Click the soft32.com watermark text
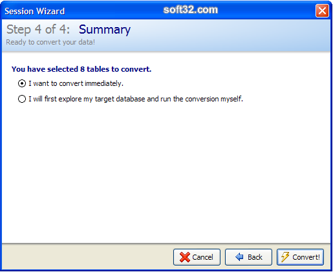Screen dimensions: 333x272 (191, 10)
